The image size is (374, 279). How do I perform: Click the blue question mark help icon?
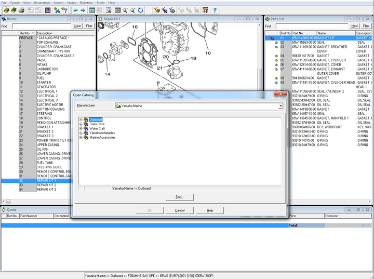[x=215, y=10]
